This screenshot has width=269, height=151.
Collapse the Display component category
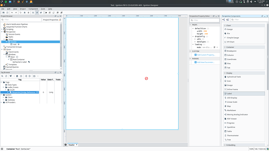225,73
